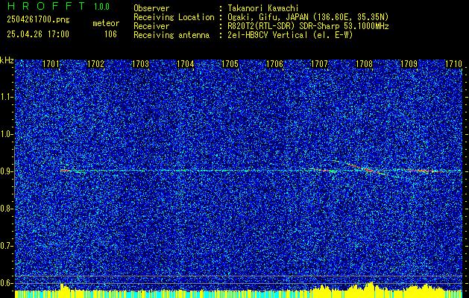This screenshot has height=298, width=469.
Task: Click the red echo trace near 1701
Action: pos(66,171)
